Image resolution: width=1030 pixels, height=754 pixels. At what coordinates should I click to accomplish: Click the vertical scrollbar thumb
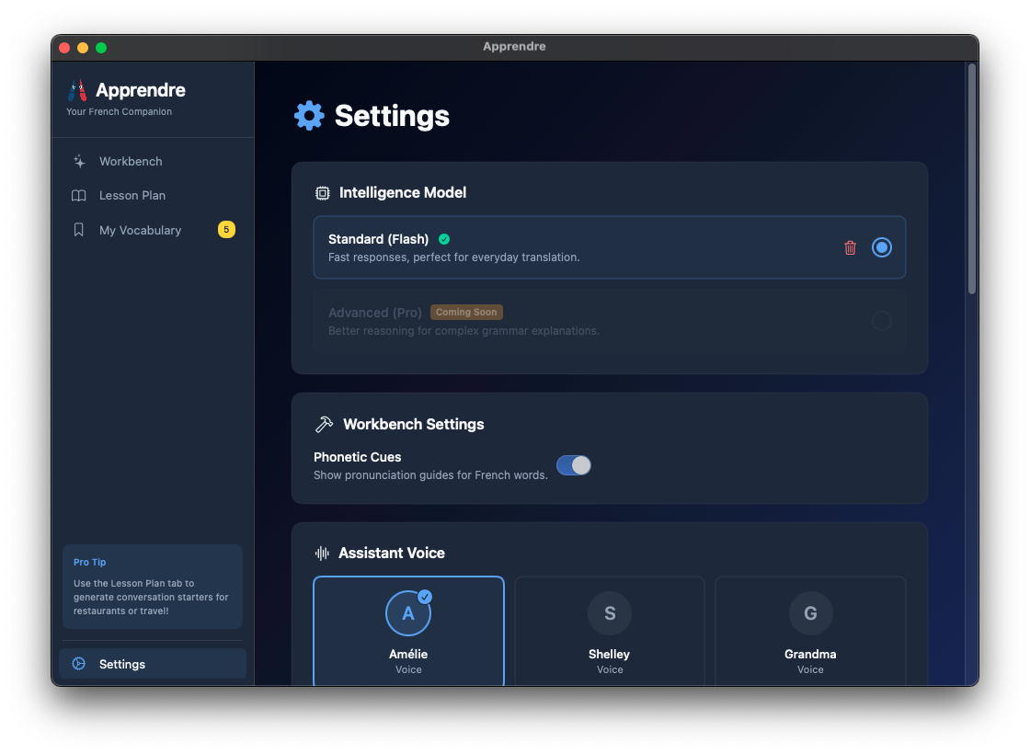click(971, 178)
